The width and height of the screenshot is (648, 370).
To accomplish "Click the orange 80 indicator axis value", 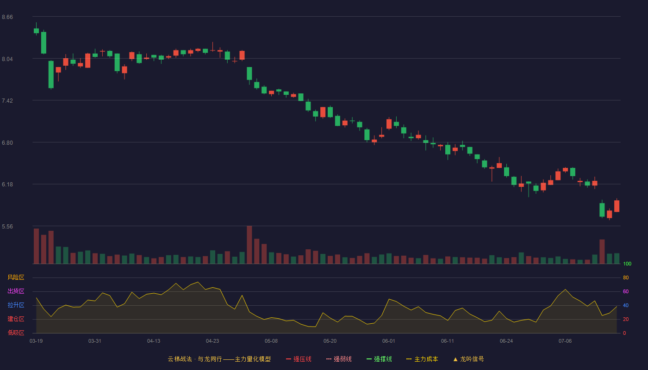I will (x=626, y=277).
